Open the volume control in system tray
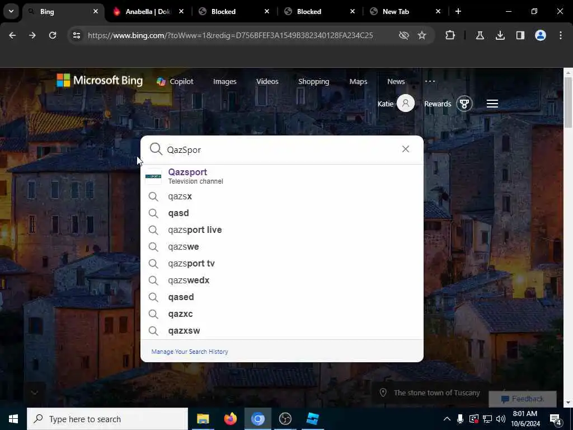Viewport: 573px width, 430px height. (501, 419)
